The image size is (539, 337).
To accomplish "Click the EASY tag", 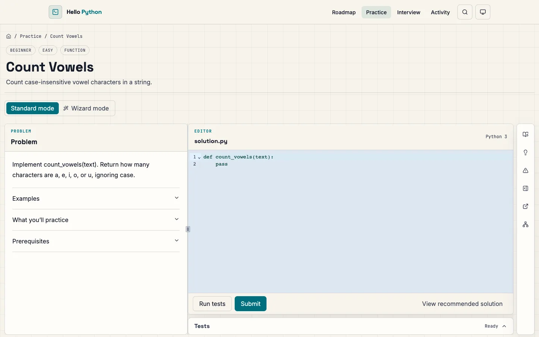I will tap(48, 50).
